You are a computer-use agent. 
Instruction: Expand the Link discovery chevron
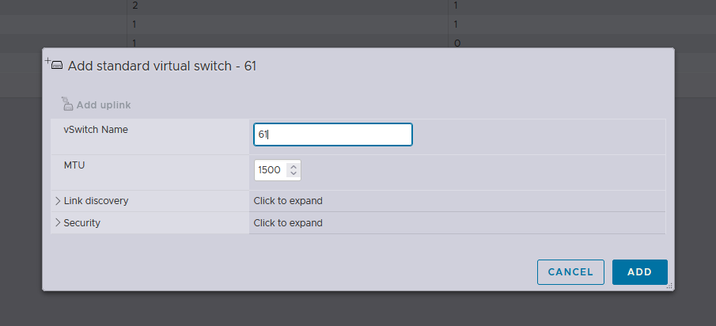click(x=58, y=201)
